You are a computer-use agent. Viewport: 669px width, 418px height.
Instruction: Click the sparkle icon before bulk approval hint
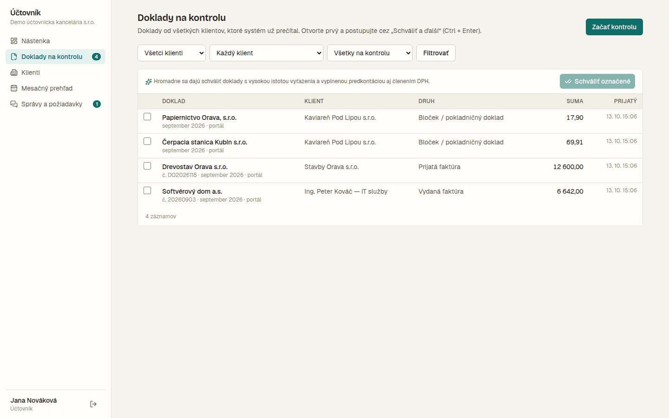pyautogui.click(x=149, y=82)
